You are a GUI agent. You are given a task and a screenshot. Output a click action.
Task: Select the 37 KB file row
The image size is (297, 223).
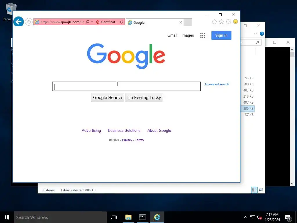coord(248,114)
